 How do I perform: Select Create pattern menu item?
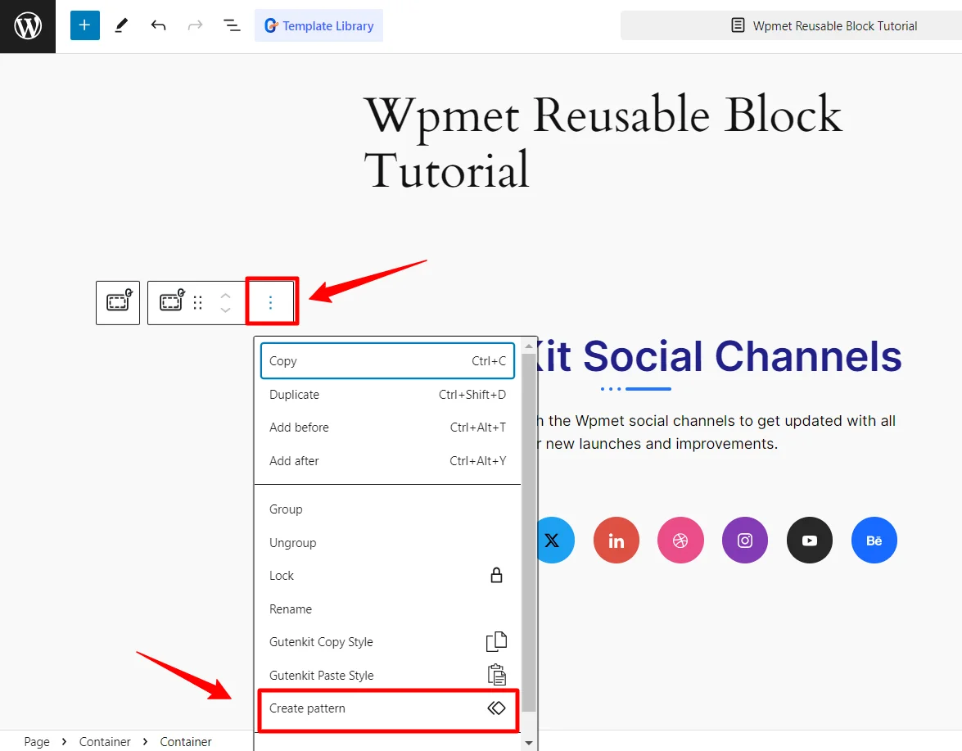click(387, 708)
